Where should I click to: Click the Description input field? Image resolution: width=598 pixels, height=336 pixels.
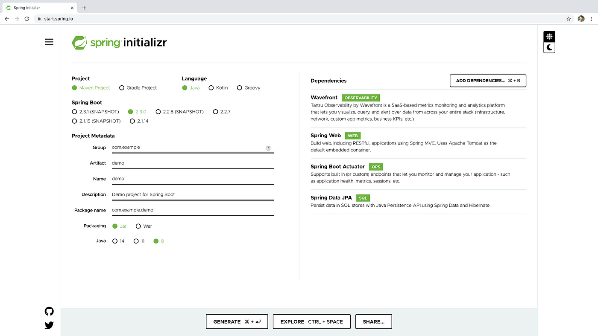(193, 195)
